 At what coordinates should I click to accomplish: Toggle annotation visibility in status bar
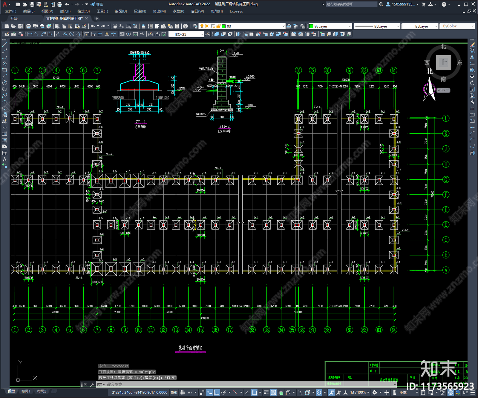tap(332, 392)
